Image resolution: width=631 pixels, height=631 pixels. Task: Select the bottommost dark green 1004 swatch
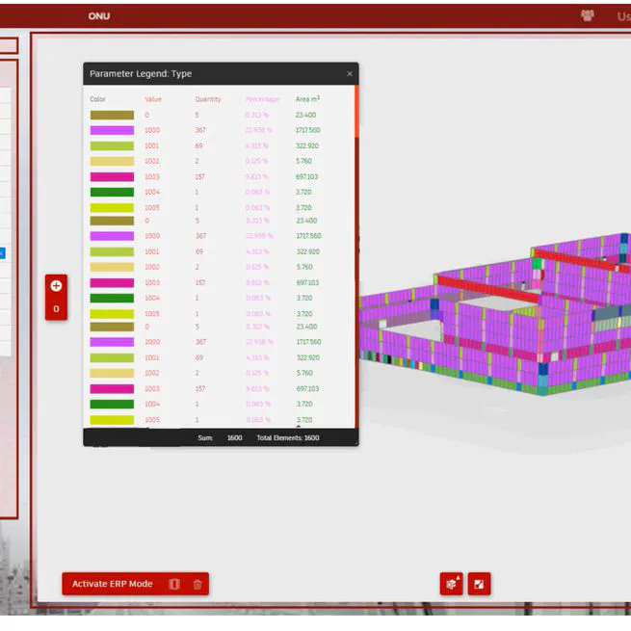point(112,404)
